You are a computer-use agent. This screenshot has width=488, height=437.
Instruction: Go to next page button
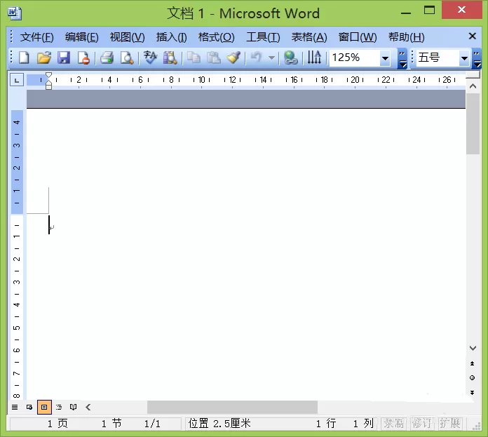pos(472,393)
